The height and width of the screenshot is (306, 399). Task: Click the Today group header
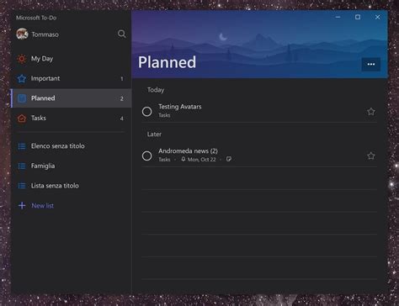click(156, 90)
